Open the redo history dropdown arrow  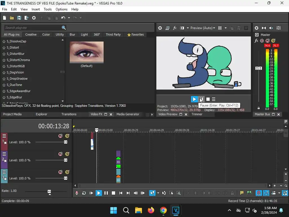[x=80, y=18]
